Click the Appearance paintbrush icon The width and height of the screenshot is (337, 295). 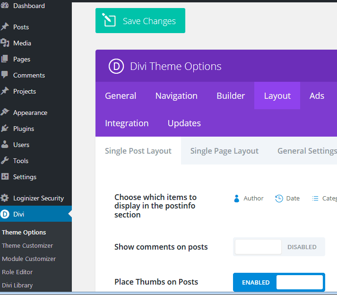(x=5, y=112)
